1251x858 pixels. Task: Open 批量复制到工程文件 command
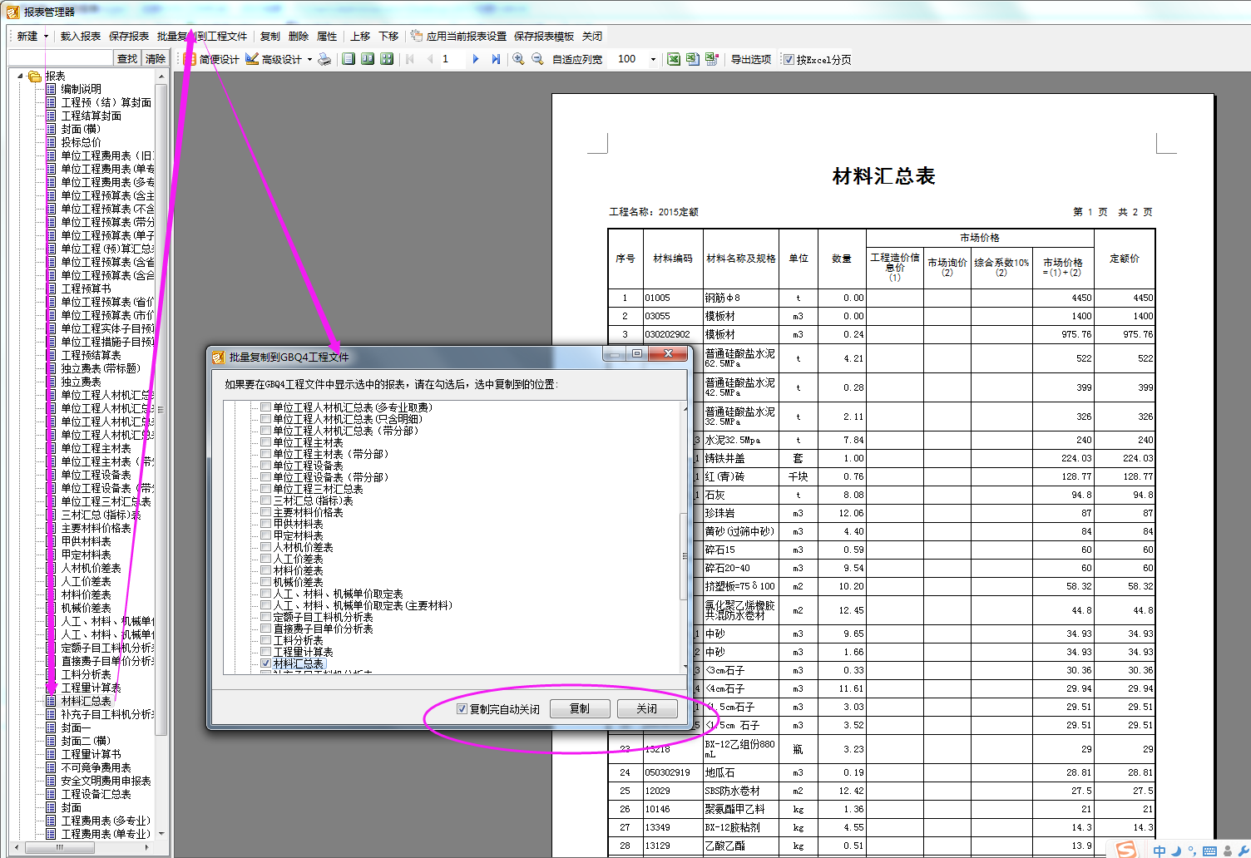tap(202, 37)
